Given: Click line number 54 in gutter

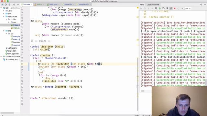Looking at the screenshot, I should [22, 64].
